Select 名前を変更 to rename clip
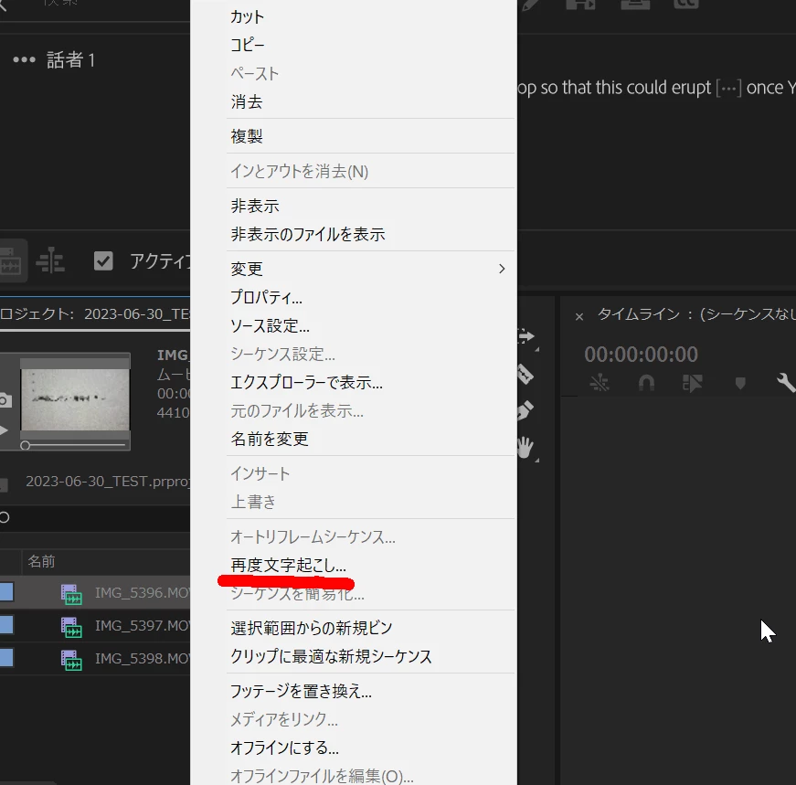 (x=269, y=440)
